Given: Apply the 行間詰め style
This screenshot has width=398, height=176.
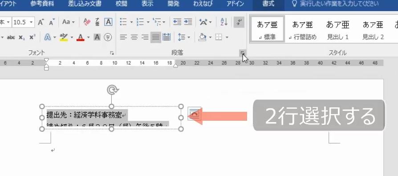Looking at the screenshot, I should tap(302, 29).
